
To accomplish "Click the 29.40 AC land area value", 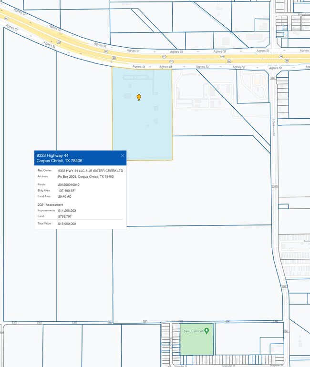I will [65, 196].
